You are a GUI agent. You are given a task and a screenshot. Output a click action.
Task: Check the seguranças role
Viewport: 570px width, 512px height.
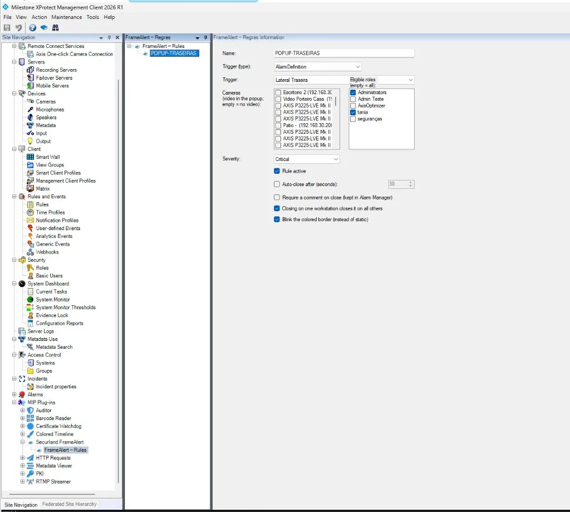coord(353,119)
